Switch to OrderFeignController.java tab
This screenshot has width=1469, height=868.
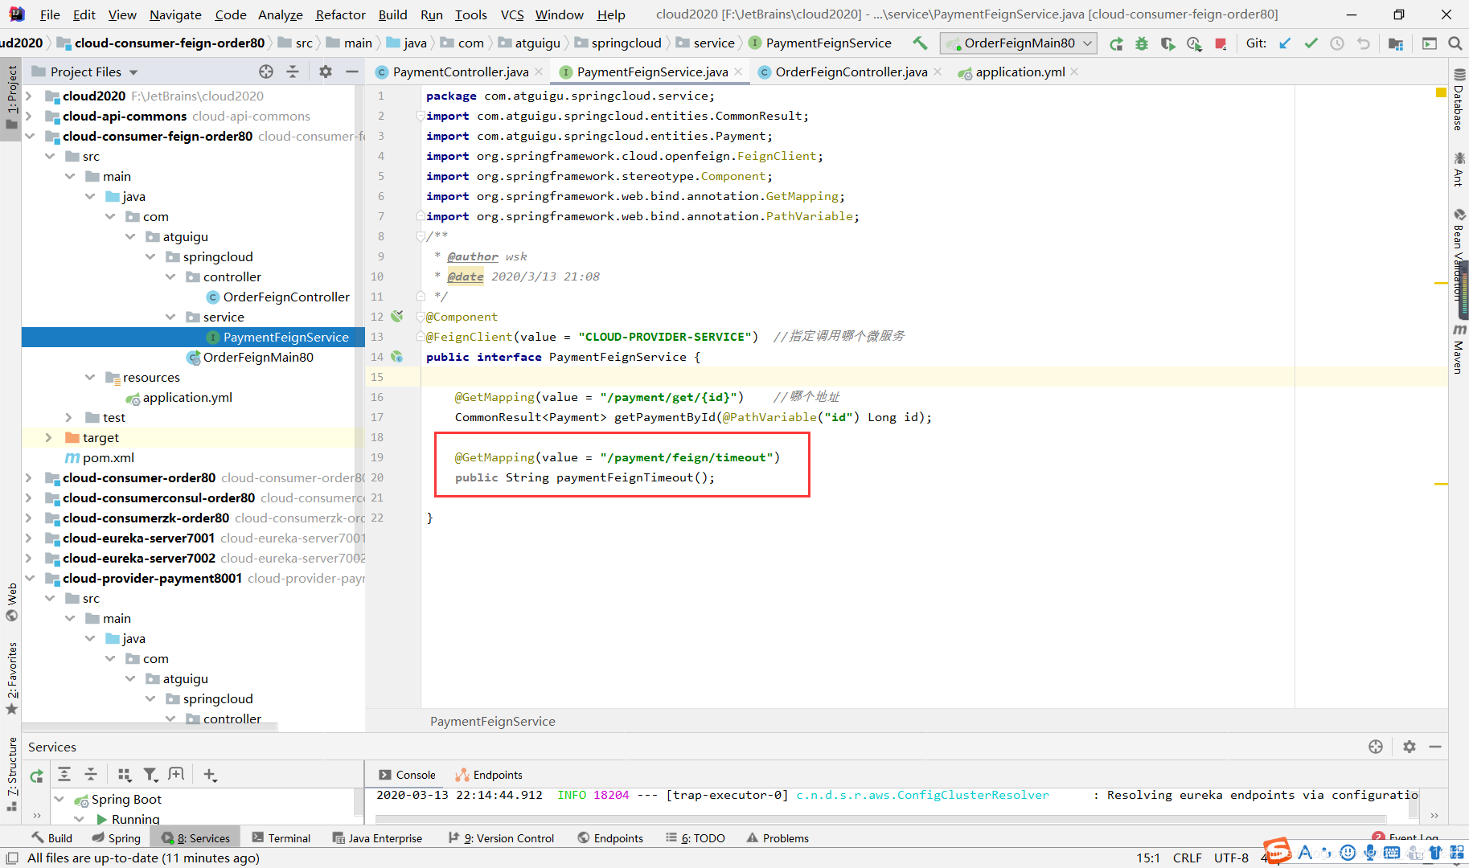851,72
